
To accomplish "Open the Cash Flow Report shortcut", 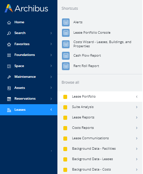I will pos(87,56).
